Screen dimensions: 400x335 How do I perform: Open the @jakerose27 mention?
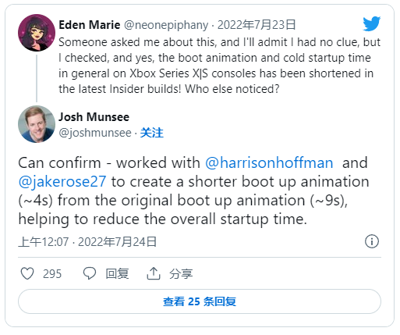pos(62,182)
